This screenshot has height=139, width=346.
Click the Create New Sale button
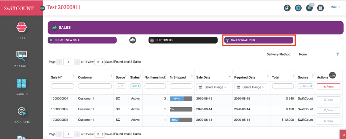[82, 40]
